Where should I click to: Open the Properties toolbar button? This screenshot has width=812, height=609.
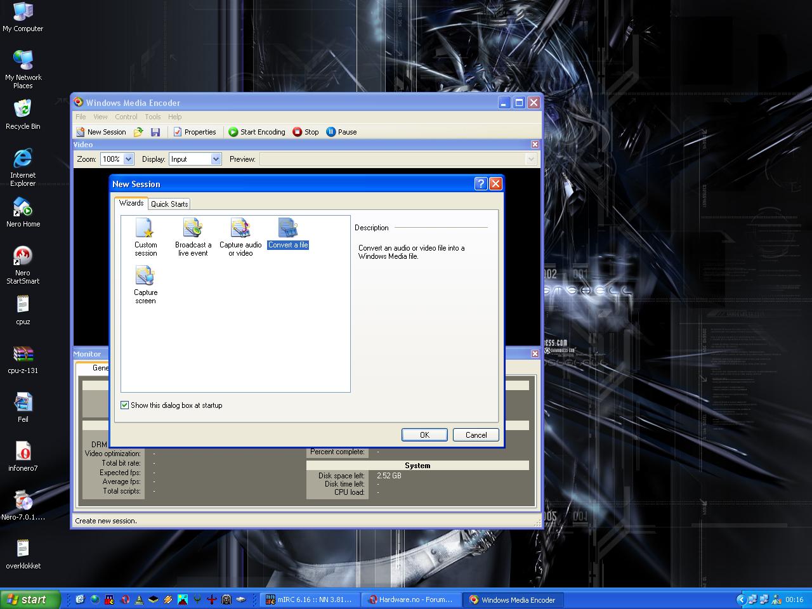(195, 132)
